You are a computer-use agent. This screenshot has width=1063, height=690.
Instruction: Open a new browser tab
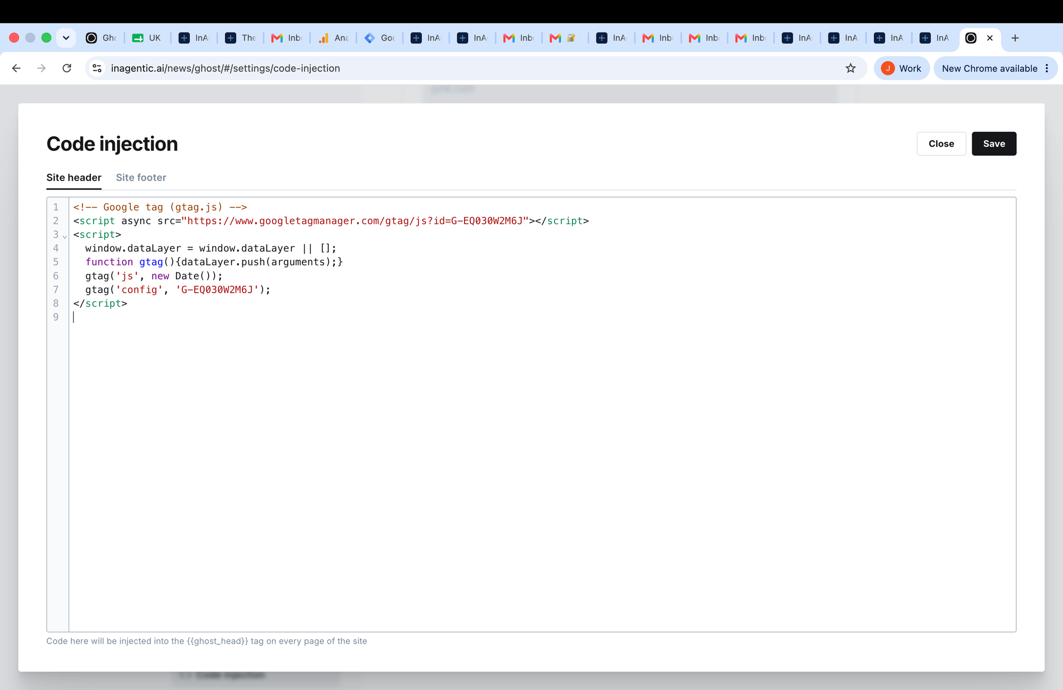point(1015,38)
